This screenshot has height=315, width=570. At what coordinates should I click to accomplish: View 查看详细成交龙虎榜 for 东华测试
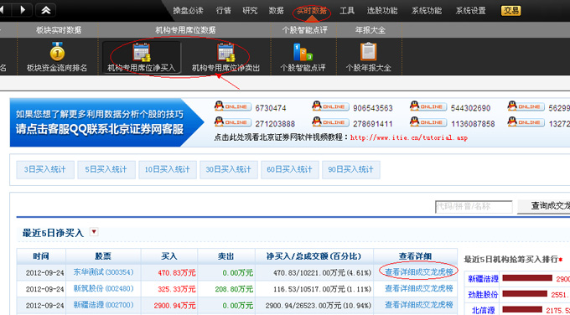point(419,272)
